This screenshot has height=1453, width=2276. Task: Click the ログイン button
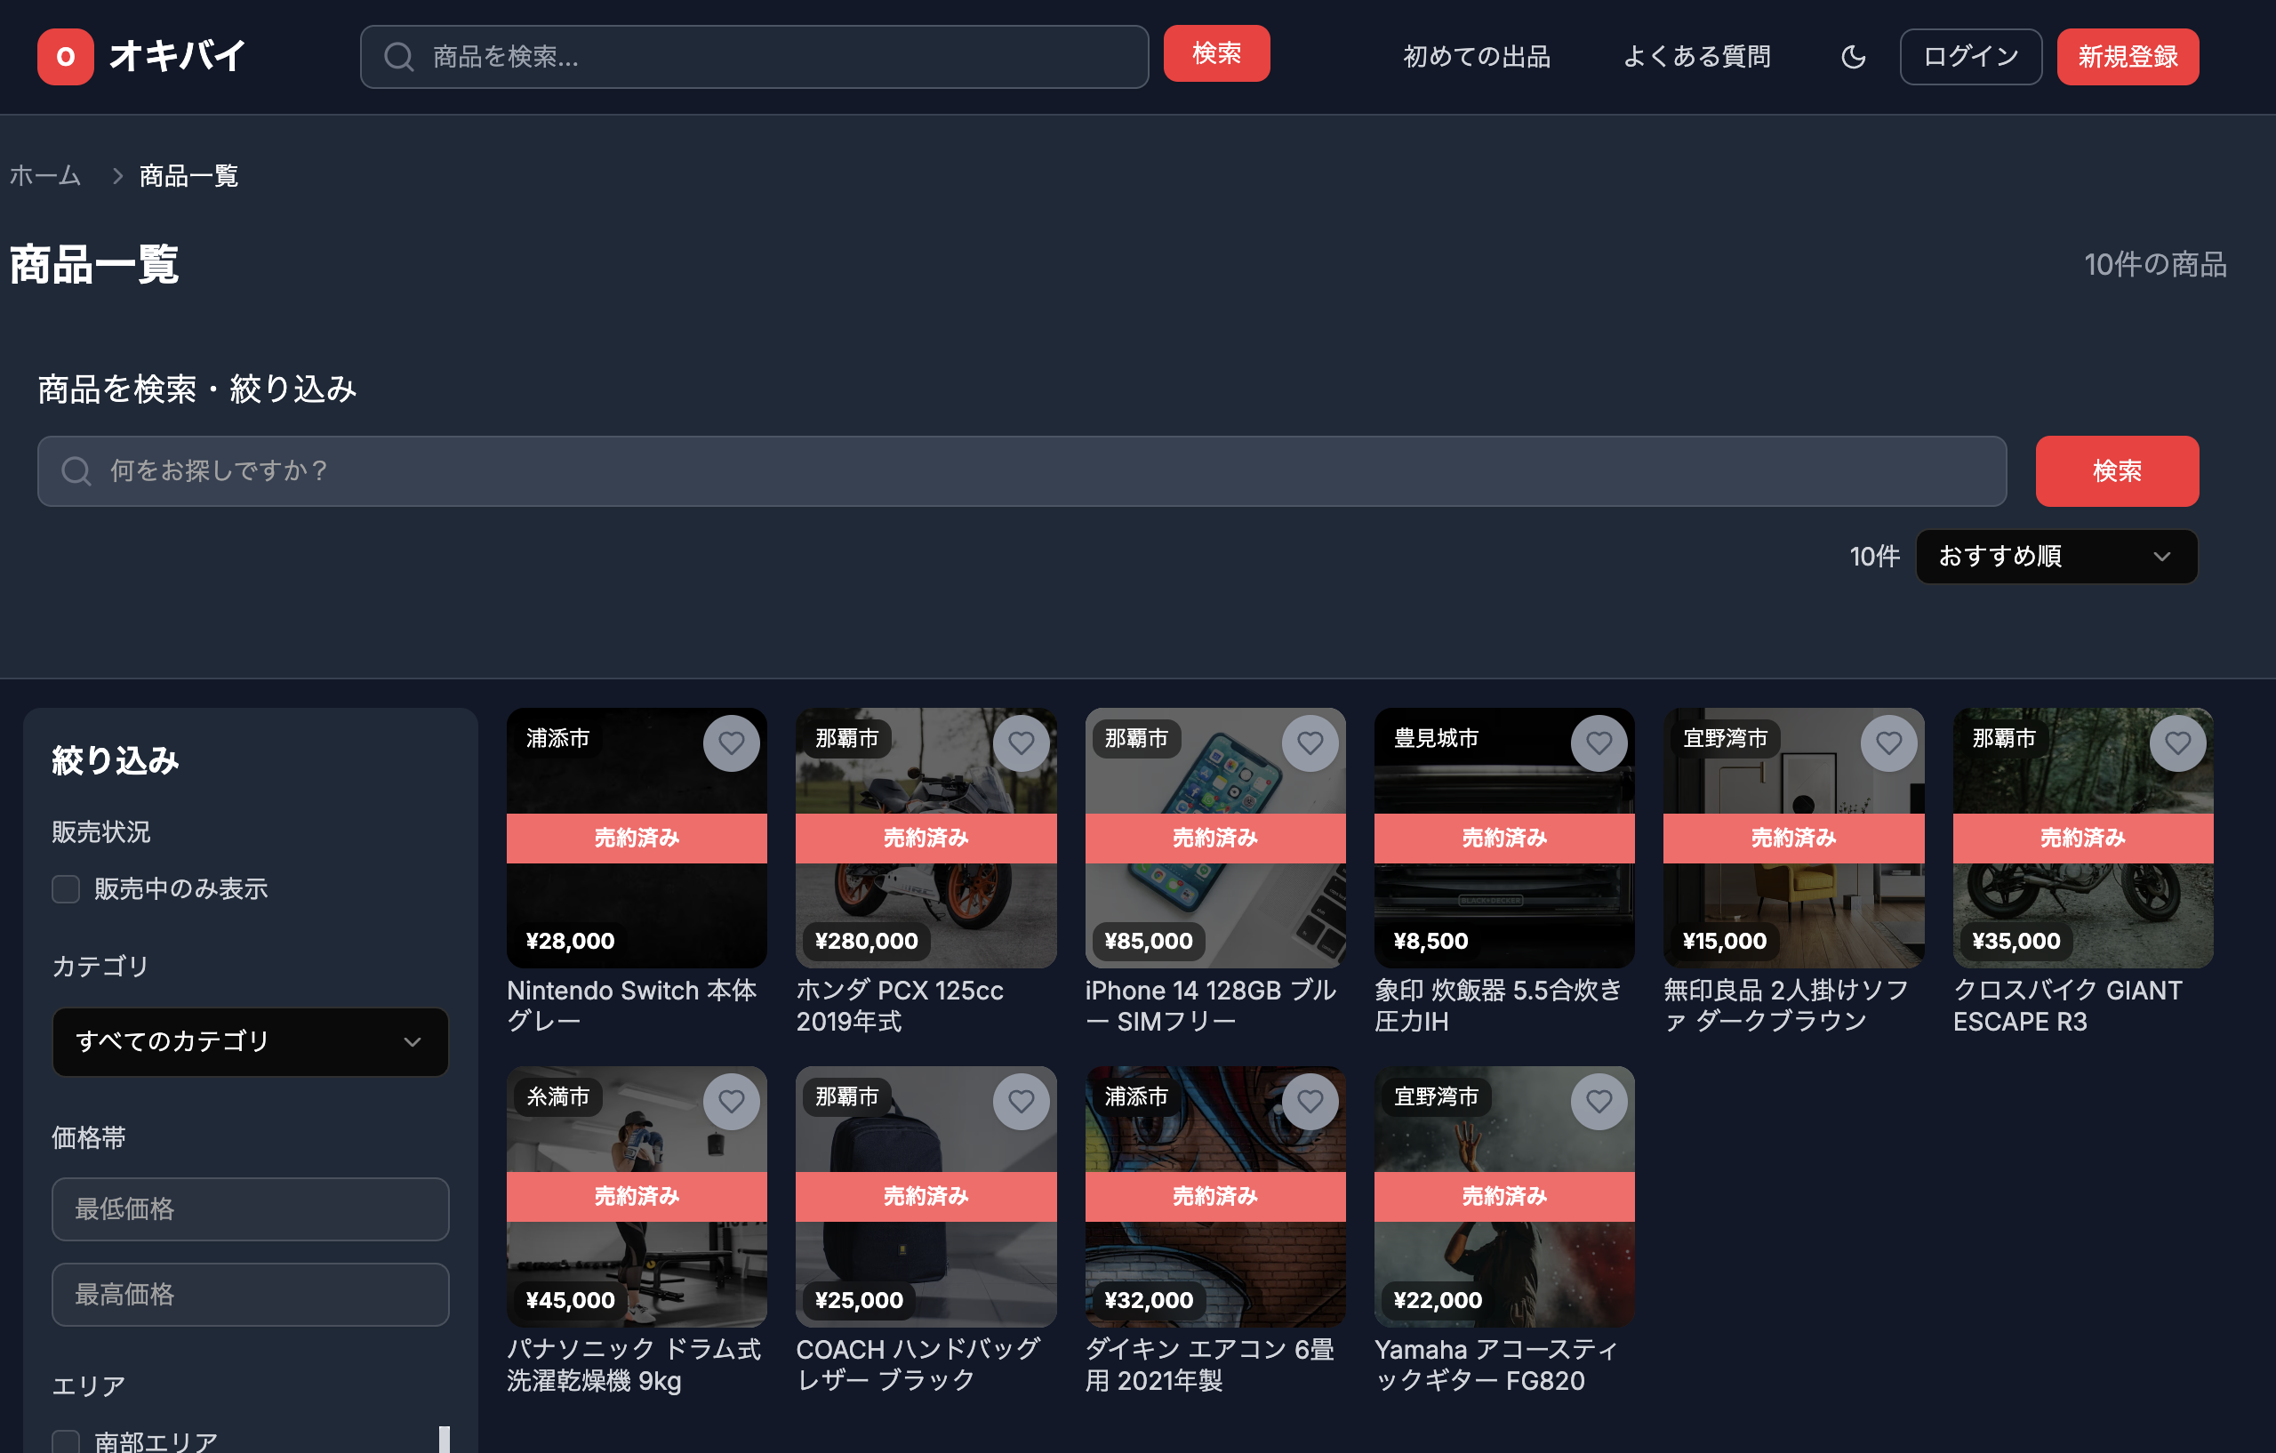[1971, 57]
